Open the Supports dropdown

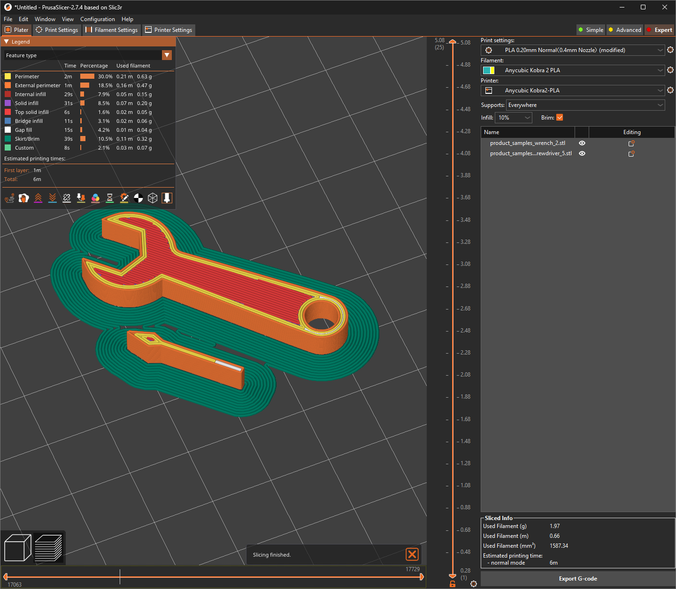pos(585,105)
